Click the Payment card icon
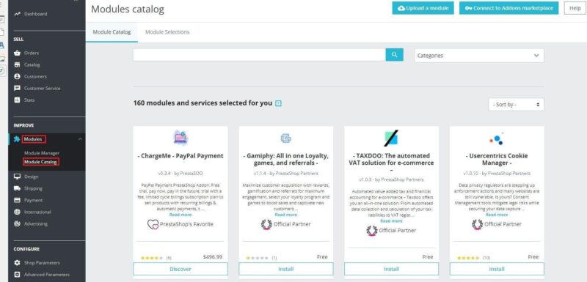 click(x=17, y=200)
